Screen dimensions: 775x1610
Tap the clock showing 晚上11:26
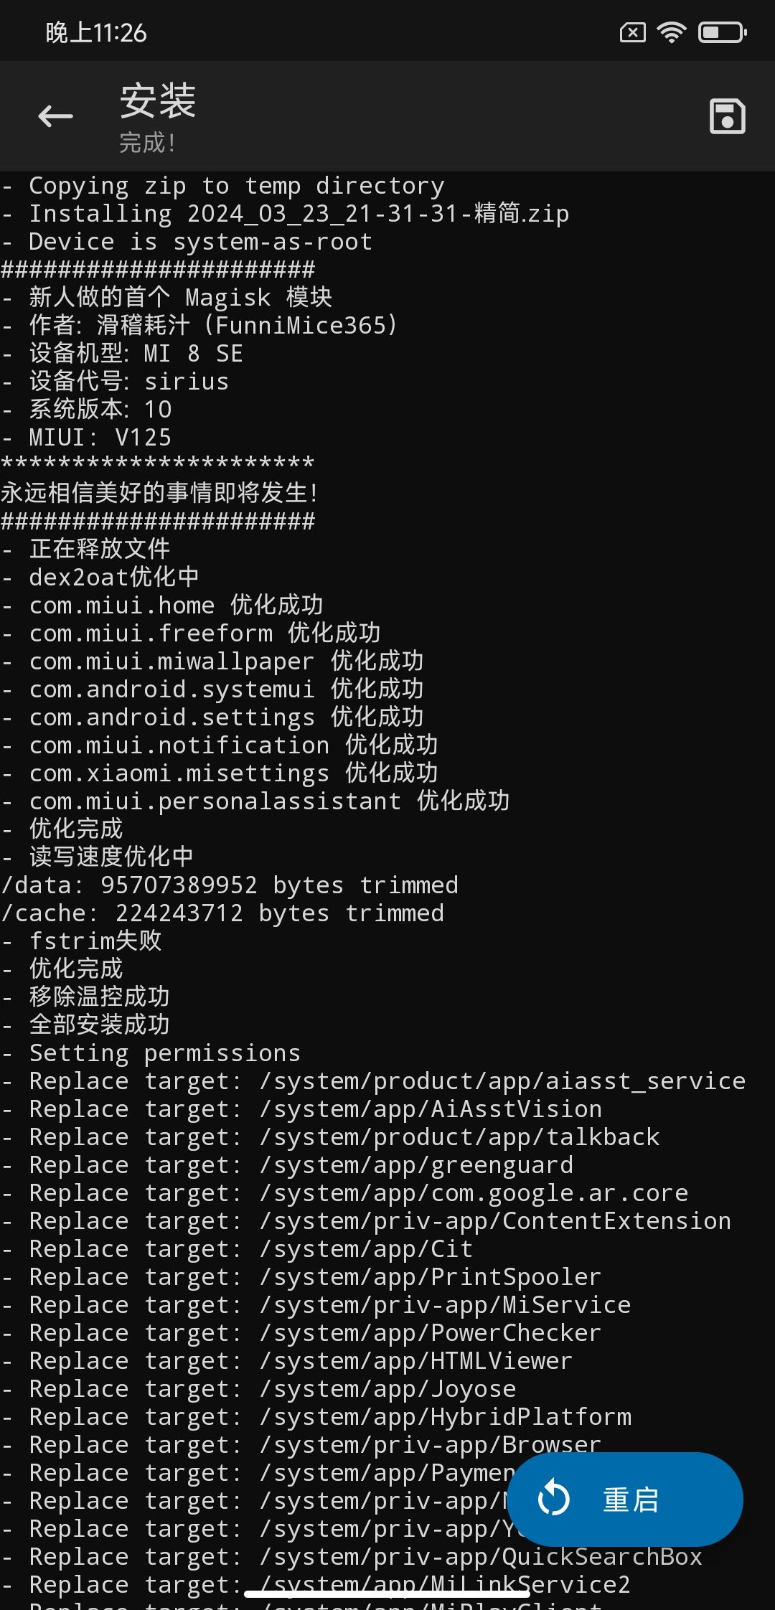(x=96, y=32)
